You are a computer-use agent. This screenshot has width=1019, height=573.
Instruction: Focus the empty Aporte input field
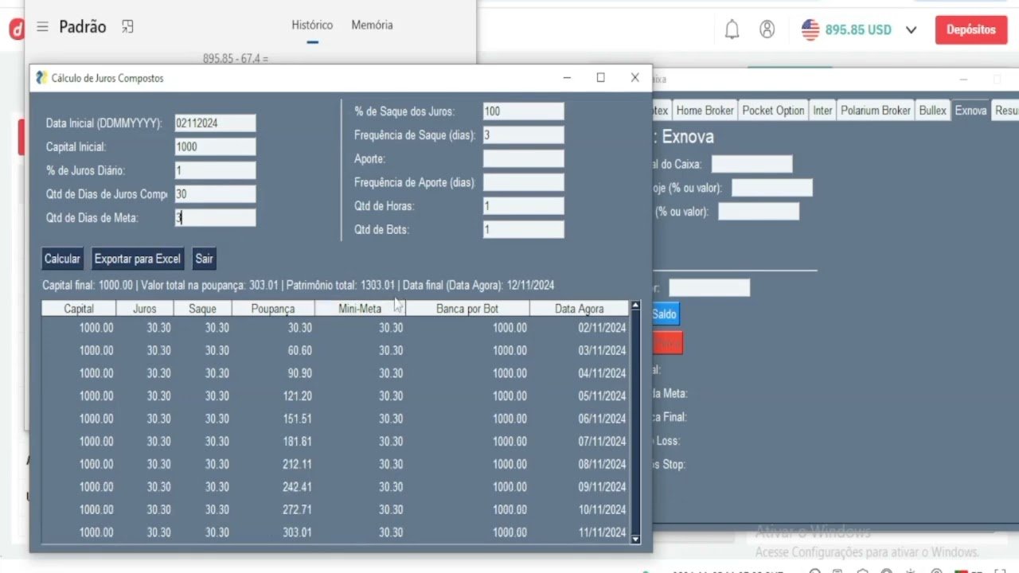click(523, 158)
